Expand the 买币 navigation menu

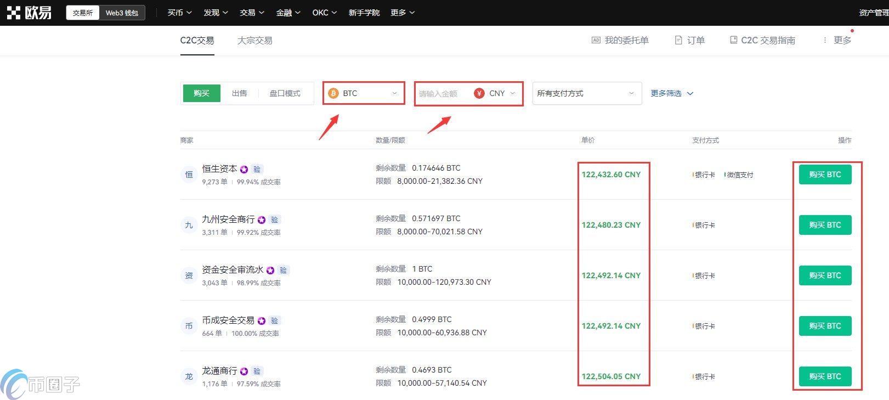coord(179,13)
